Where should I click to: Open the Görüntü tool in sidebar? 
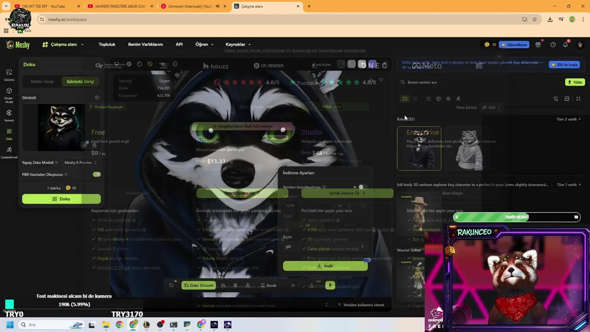click(x=9, y=75)
